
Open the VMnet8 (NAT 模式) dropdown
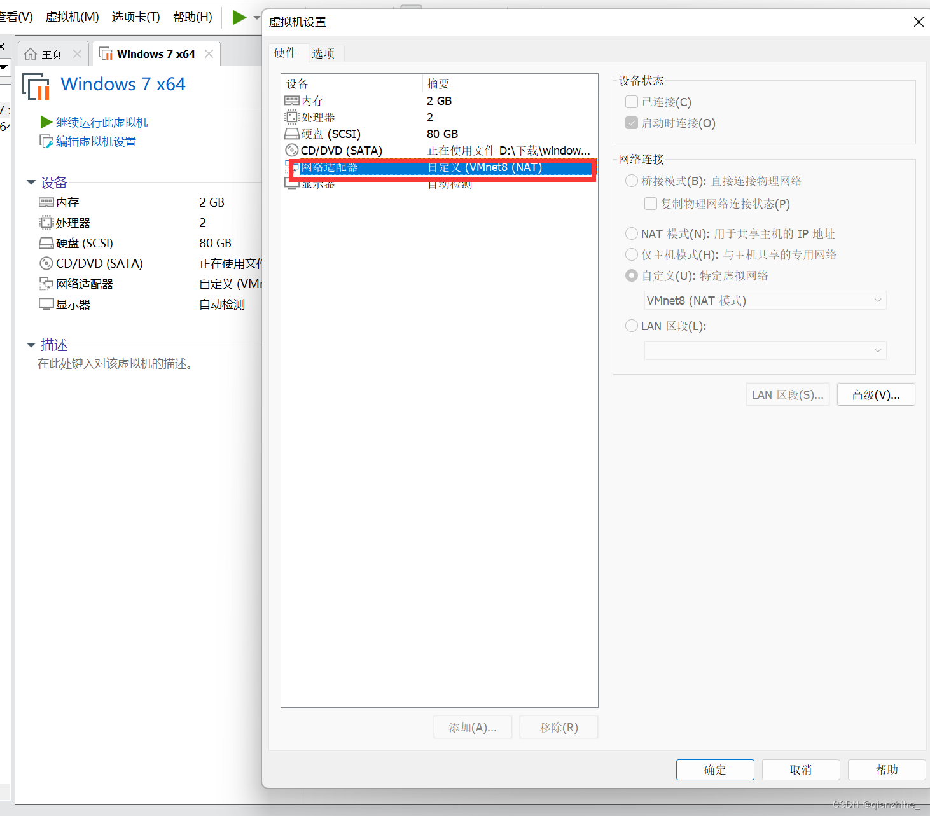click(765, 300)
